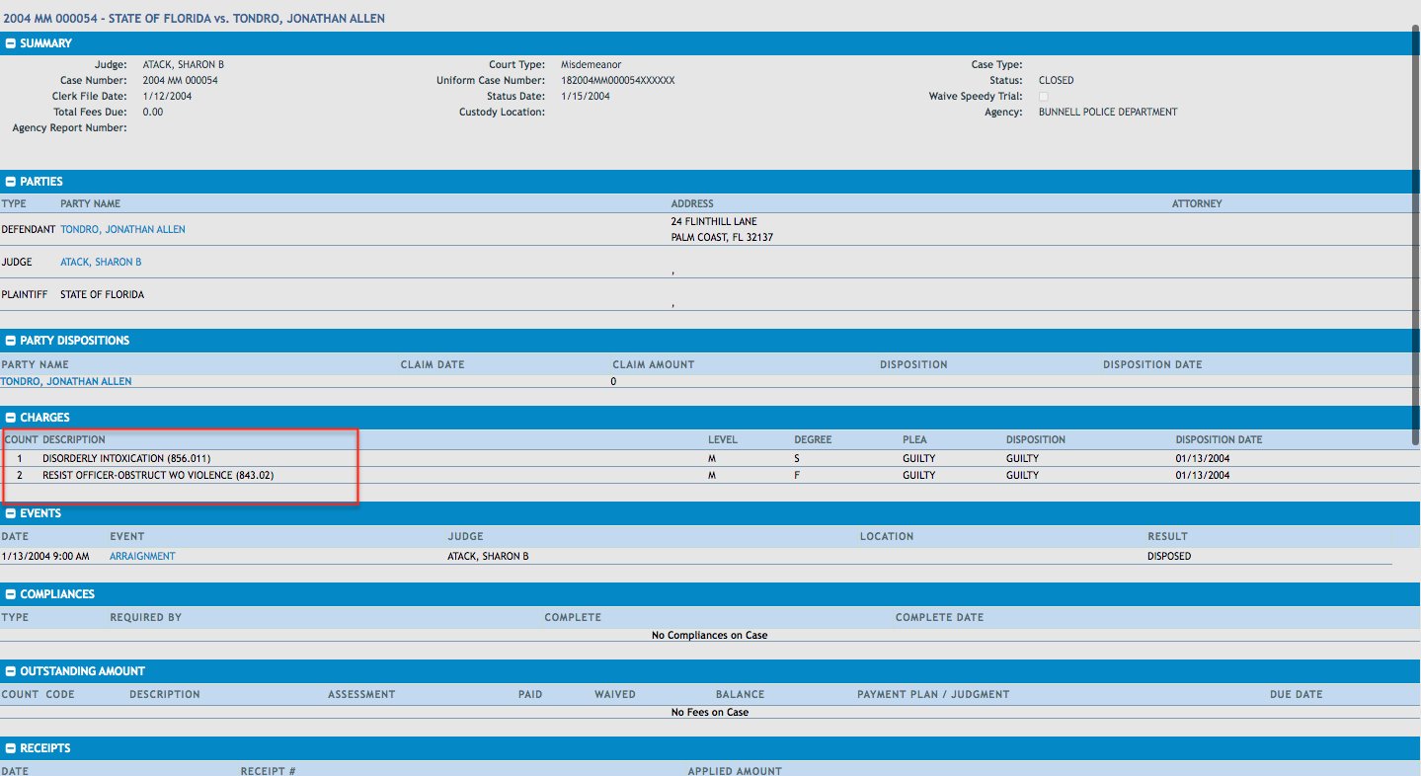Click the Case Number value 2004 MM 000054

click(x=181, y=80)
